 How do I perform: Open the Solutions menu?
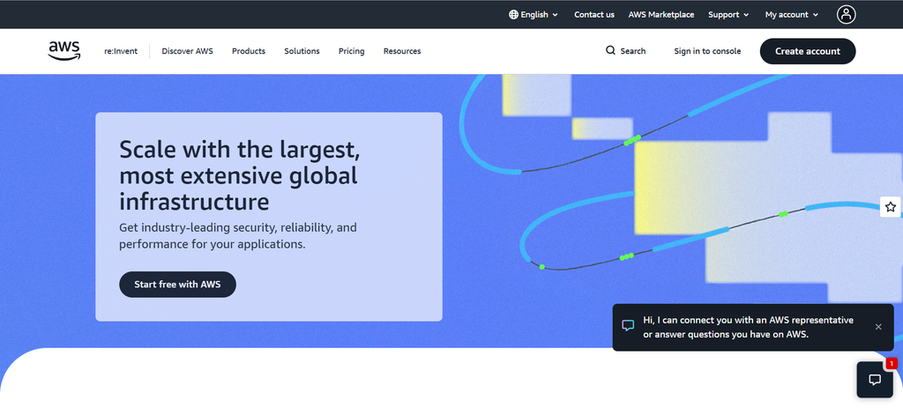point(302,50)
